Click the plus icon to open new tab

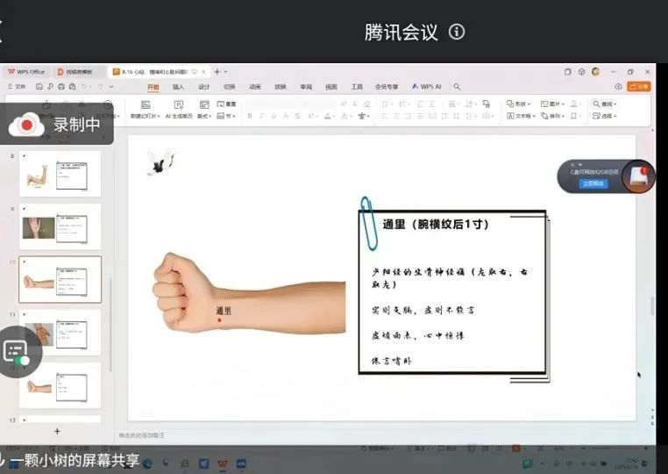point(217,72)
